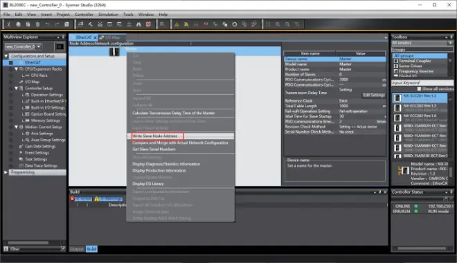Collapse the Configurations and Setup section
Viewport: 457px width, 263px height.
click(6, 56)
